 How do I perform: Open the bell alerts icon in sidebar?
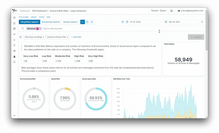pos(14,40)
